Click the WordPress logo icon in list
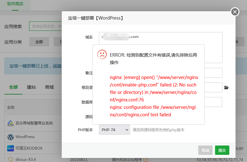This screenshot has height=162, width=247. pos(11,137)
